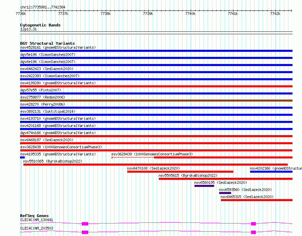Open the nsv5505615 ByrskaBishop2022 variant label

pyautogui.click(x=188, y=175)
